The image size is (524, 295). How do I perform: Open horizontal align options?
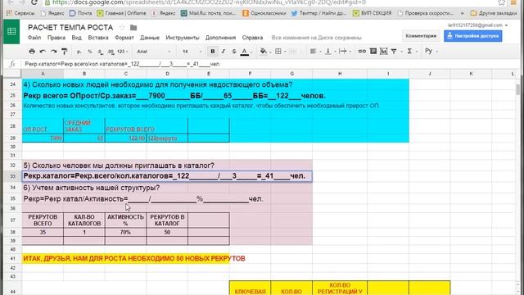pos(315,51)
